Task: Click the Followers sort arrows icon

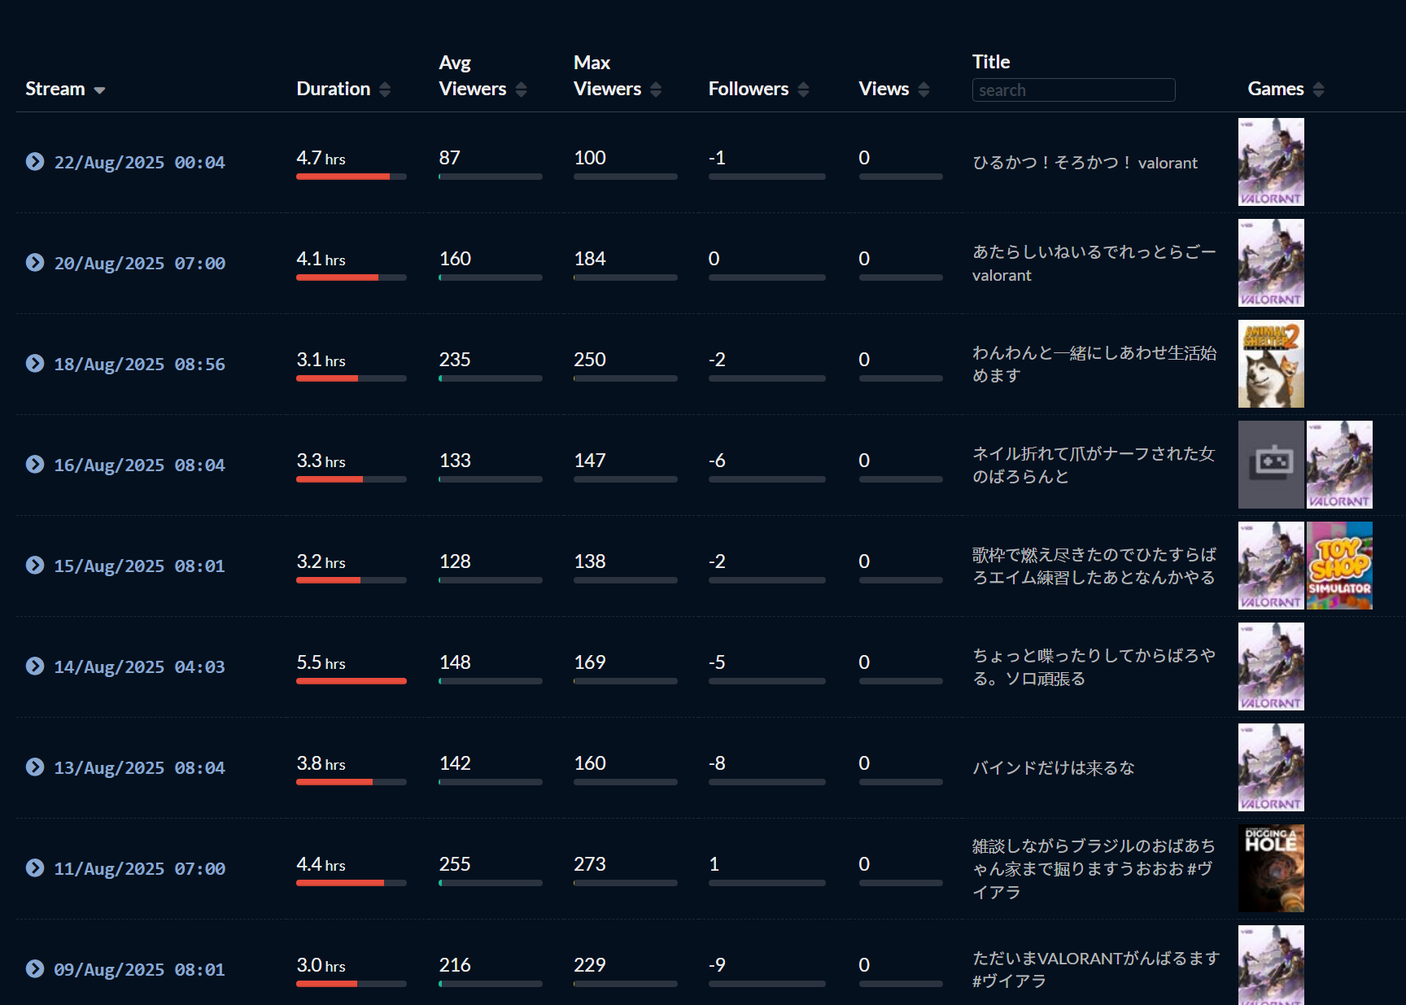Action: (x=803, y=90)
